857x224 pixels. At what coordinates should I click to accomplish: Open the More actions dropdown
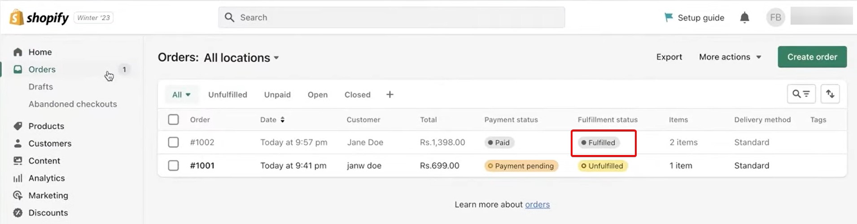pos(730,57)
